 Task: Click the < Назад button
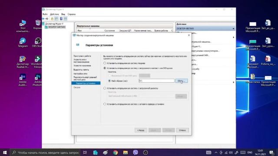tap(141, 130)
